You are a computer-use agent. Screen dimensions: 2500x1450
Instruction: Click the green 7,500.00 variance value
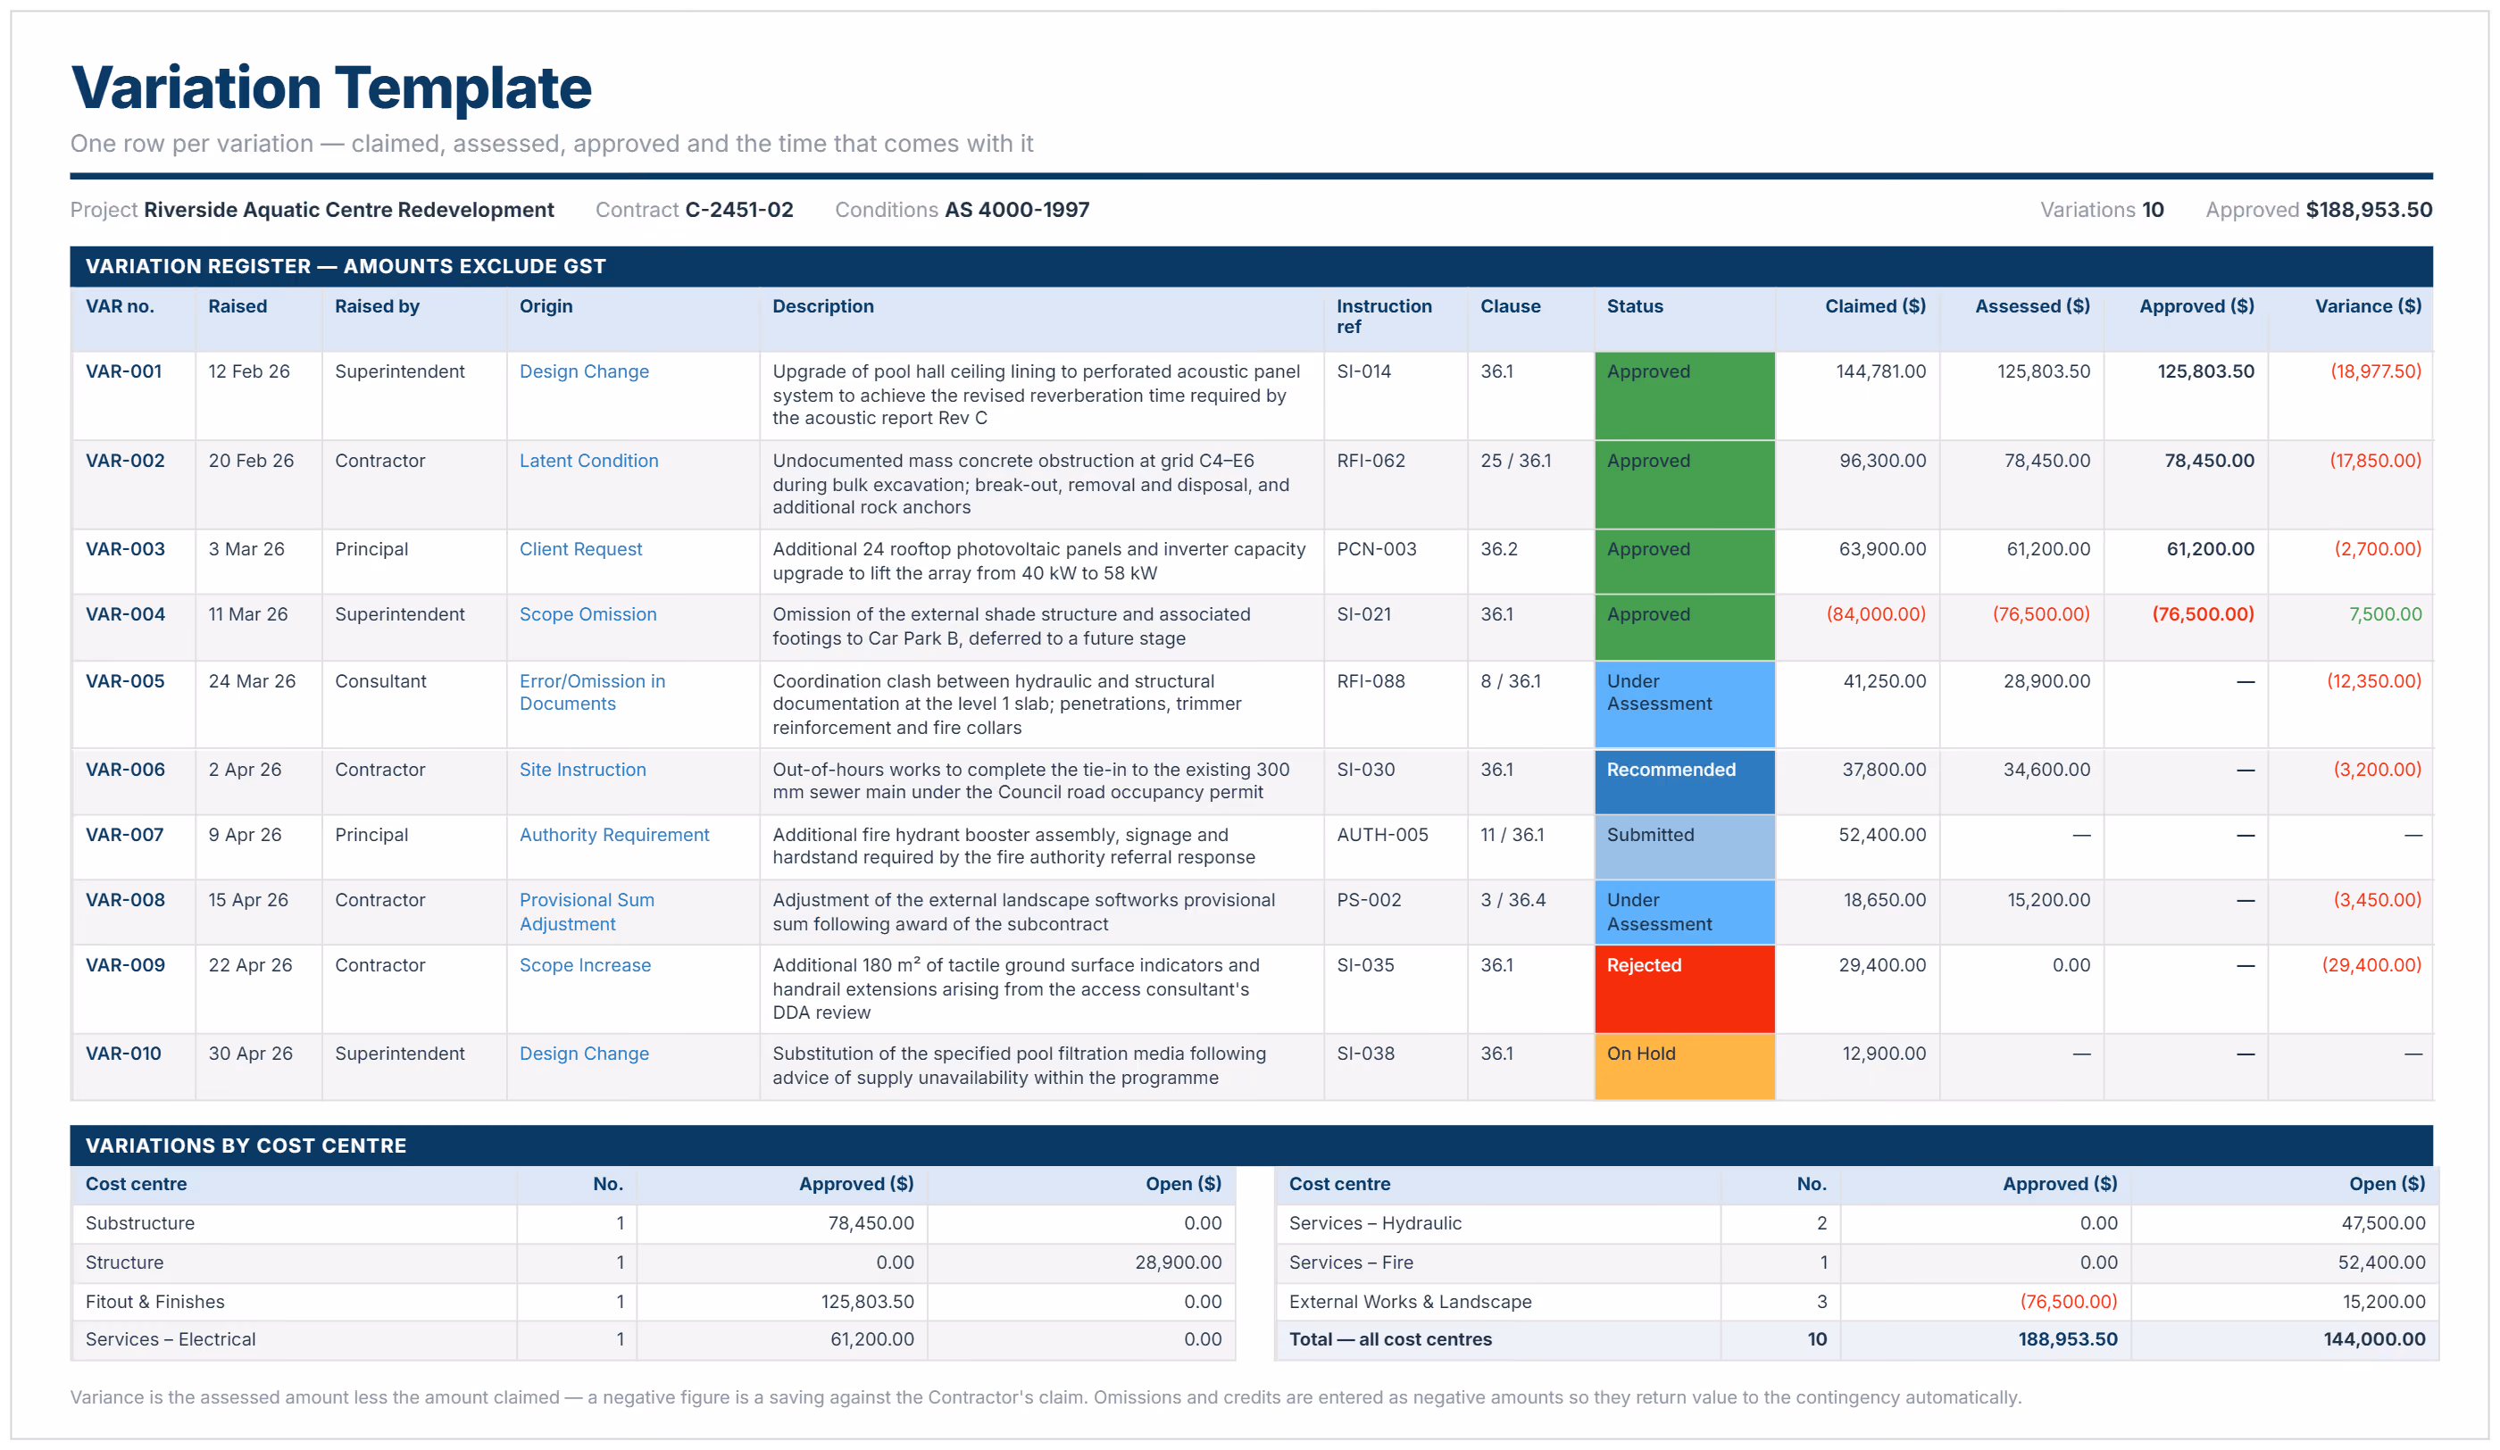pyautogui.click(x=2385, y=615)
